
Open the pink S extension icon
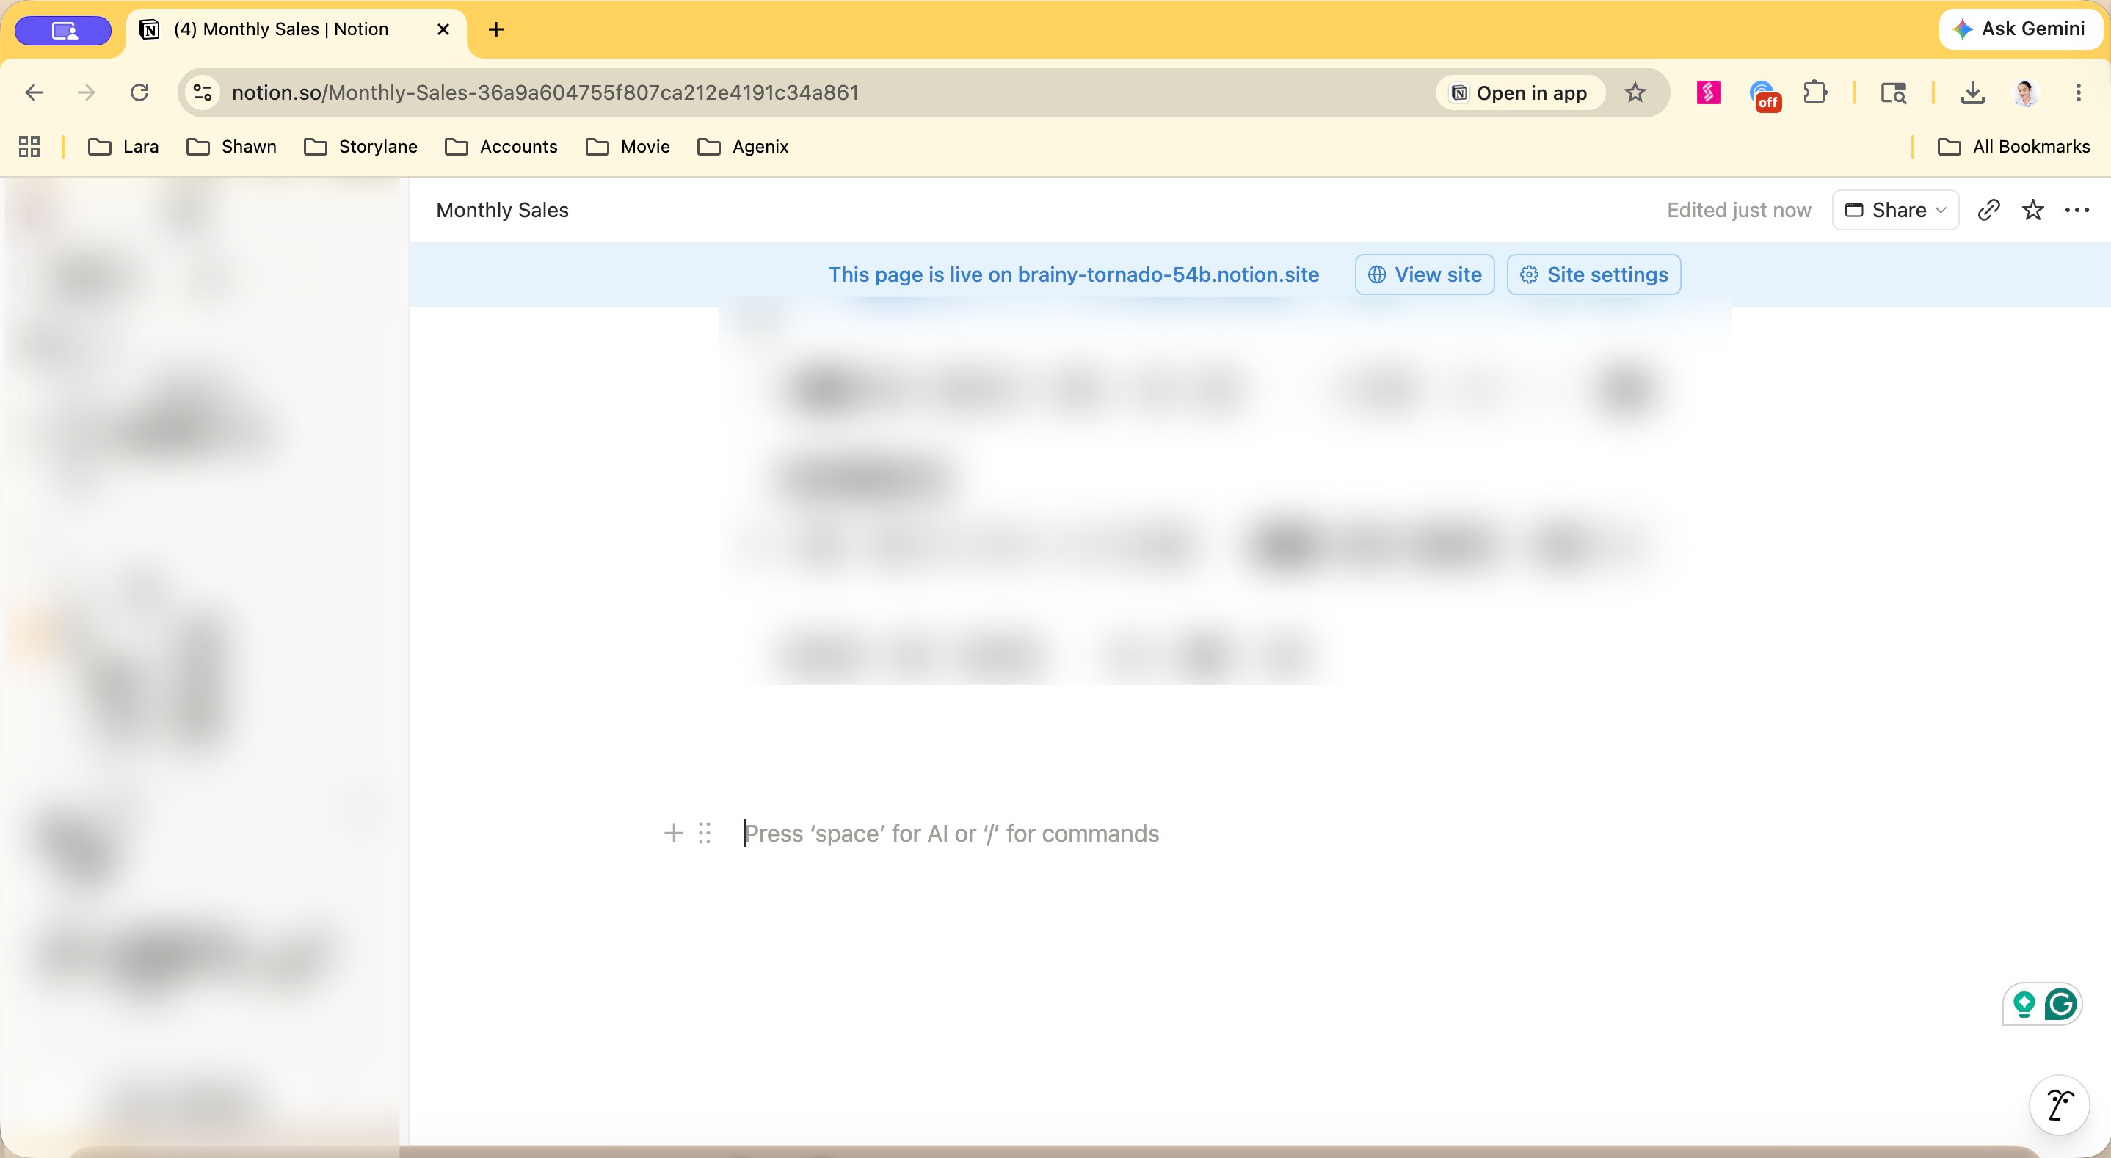[1709, 92]
